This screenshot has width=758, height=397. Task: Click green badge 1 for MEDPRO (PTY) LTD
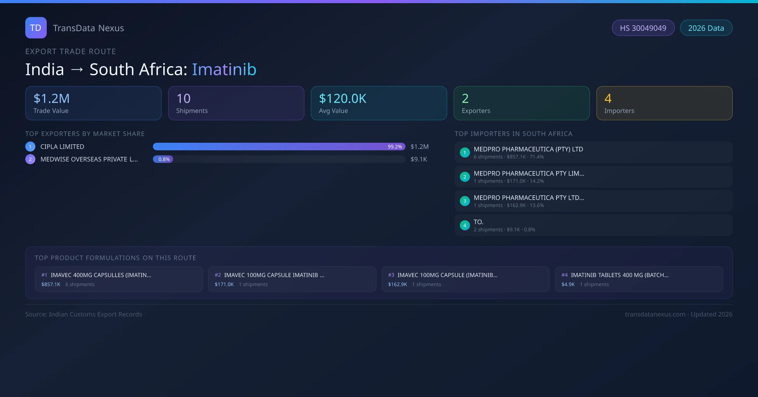(x=465, y=152)
